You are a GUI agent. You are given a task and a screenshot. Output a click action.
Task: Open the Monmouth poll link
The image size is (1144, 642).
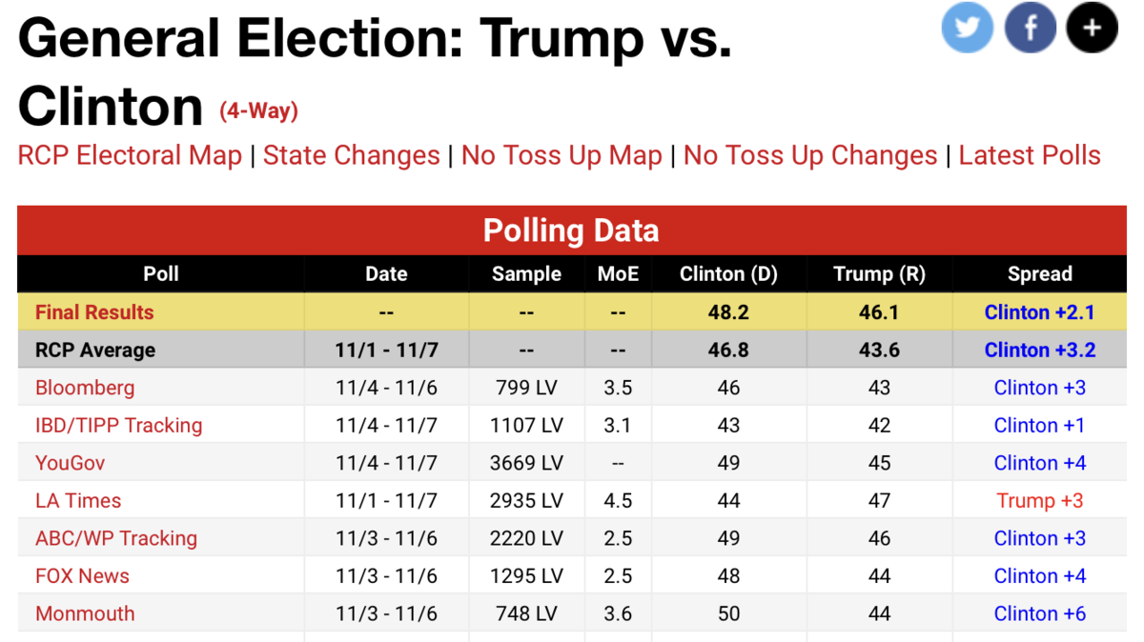pos(85,613)
